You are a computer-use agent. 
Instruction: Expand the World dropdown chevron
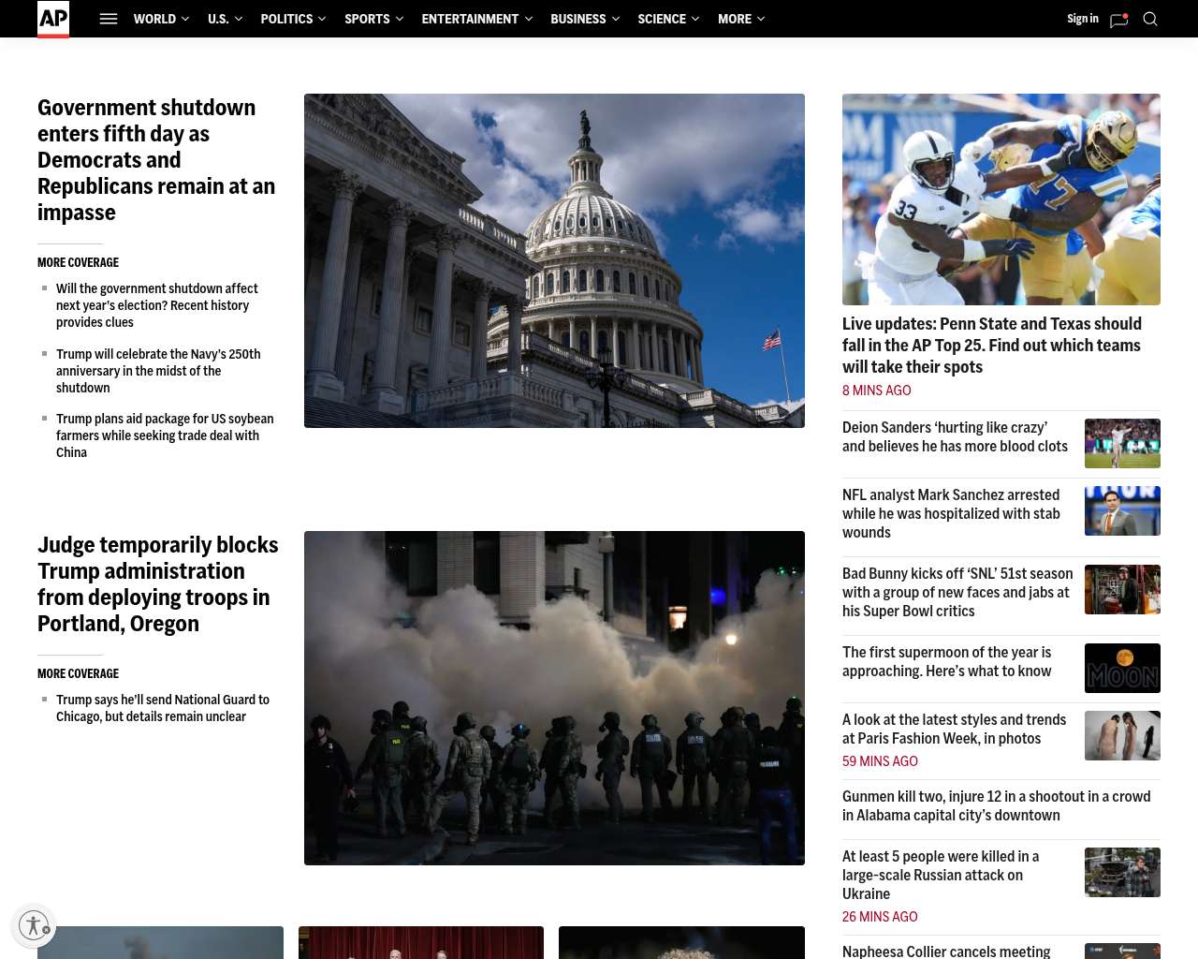click(x=185, y=19)
